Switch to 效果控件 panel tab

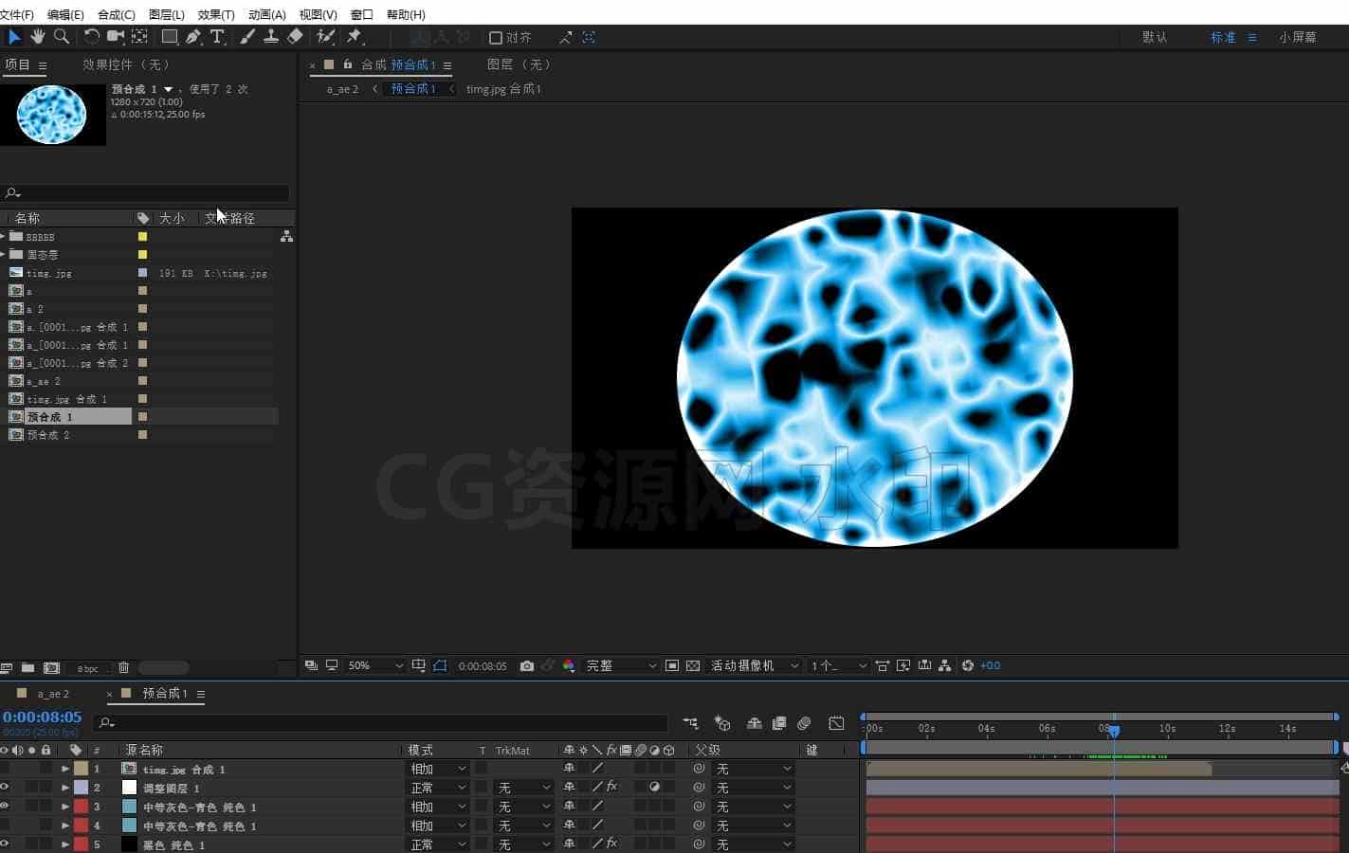click(x=126, y=64)
